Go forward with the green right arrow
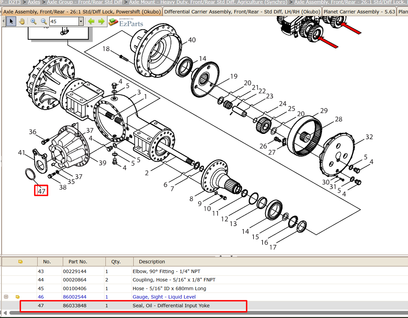Screen dimensions: 408x318 (101, 22)
